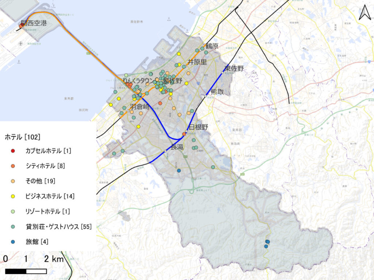
Task: Select the yellow marker north of 井原里
Action: [x=179, y=54]
